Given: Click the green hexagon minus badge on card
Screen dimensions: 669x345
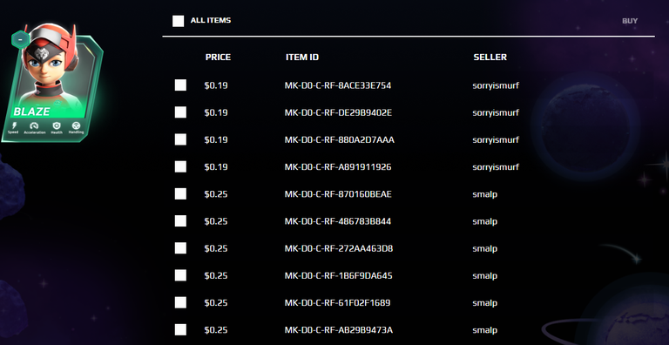Looking at the screenshot, I should (x=20, y=40).
